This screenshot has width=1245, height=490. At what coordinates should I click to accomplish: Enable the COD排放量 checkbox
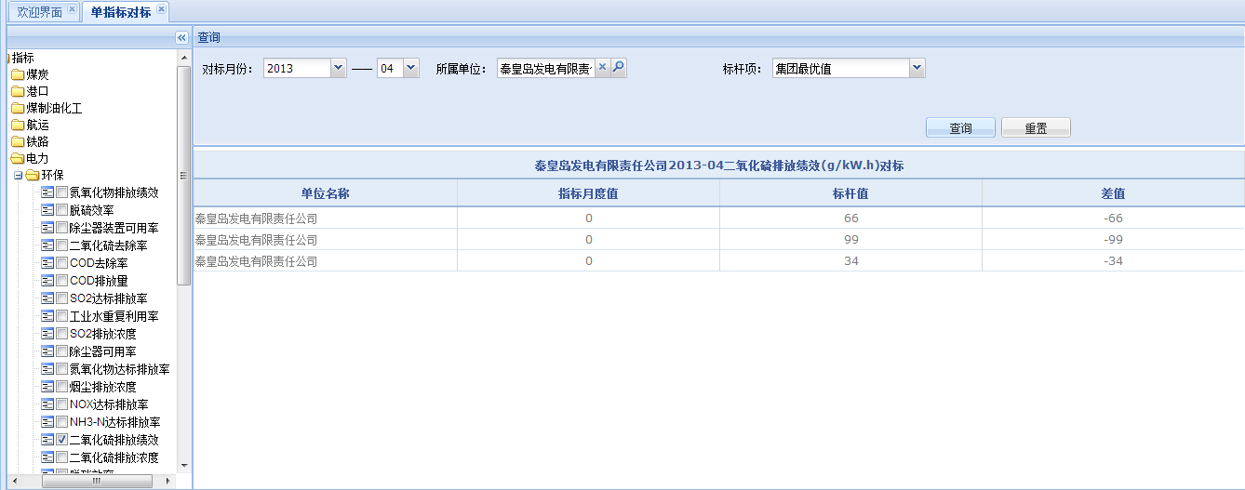[x=61, y=281]
